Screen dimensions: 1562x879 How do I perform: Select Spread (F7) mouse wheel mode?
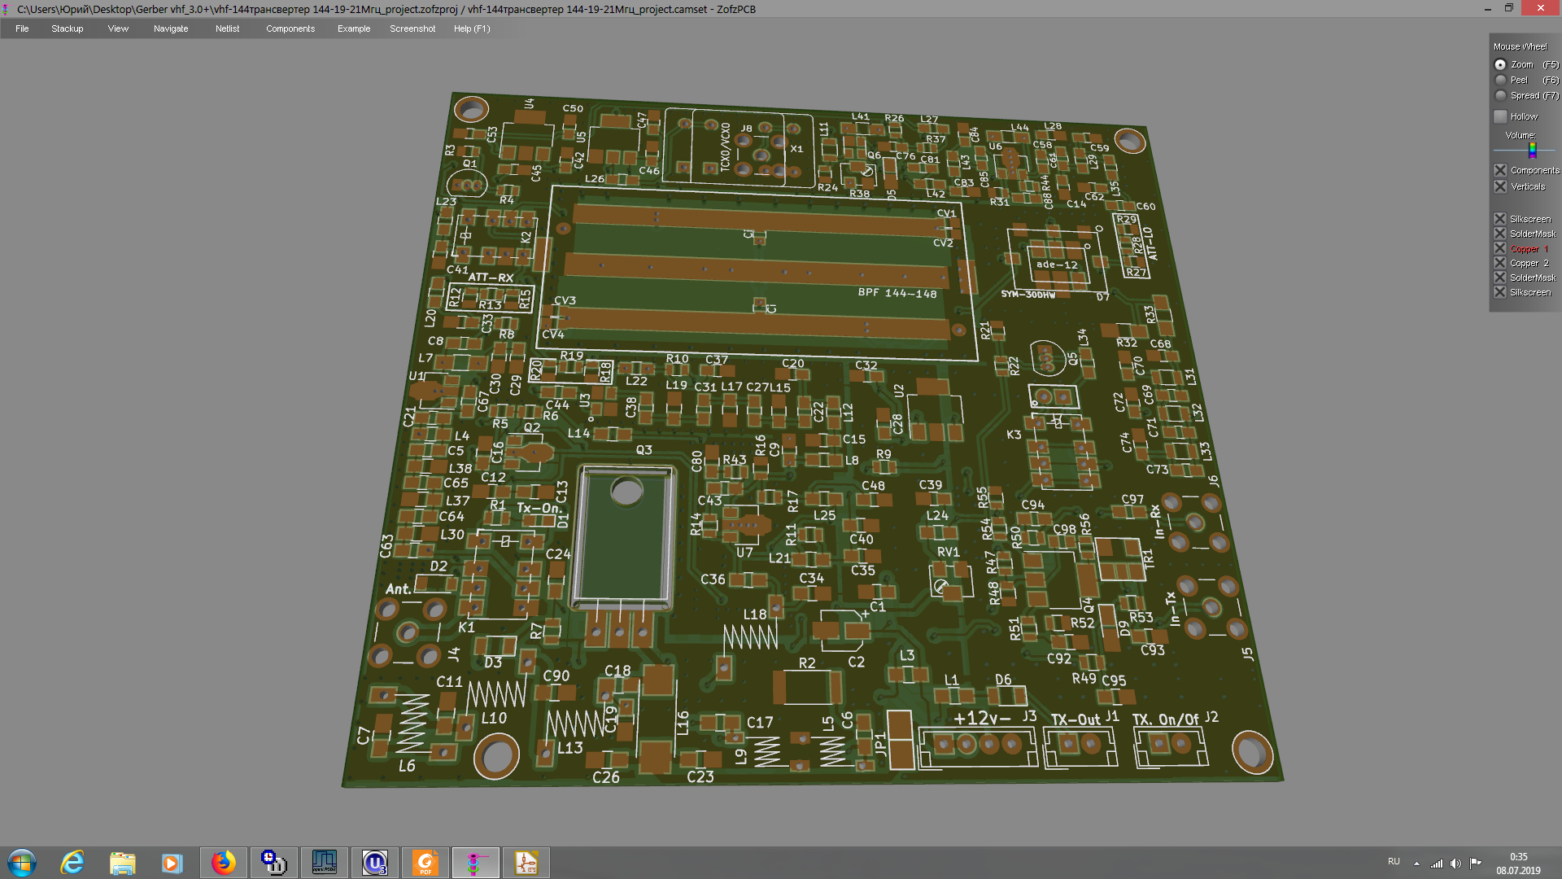coord(1501,95)
